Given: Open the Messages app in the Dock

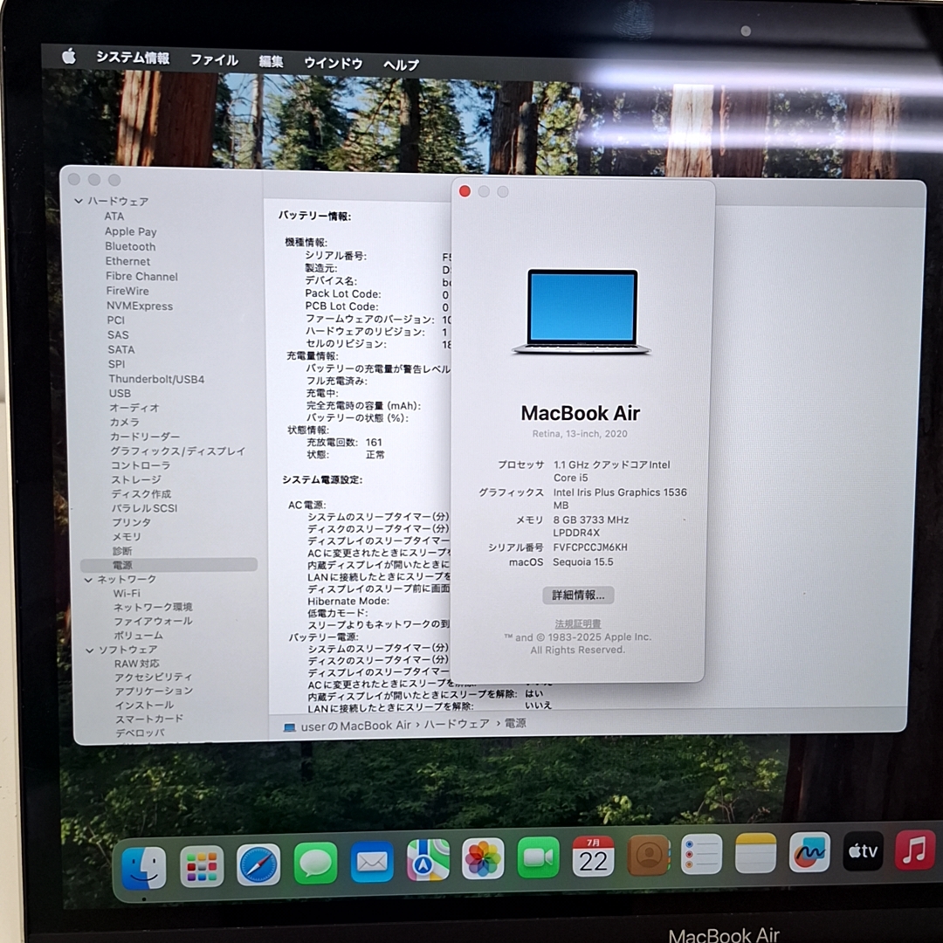Looking at the screenshot, I should pos(316,863).
